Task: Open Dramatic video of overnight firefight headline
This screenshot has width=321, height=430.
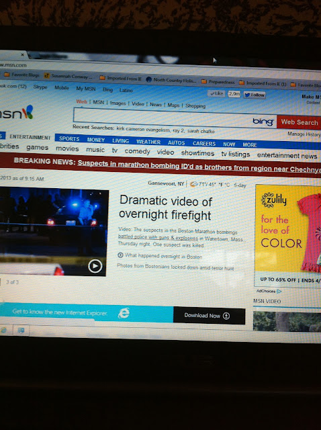Action: (x=166, y=208)
